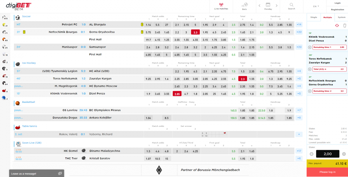Select 1.14 match odd for Petrojet FC
348x177 pixels.
148,25
